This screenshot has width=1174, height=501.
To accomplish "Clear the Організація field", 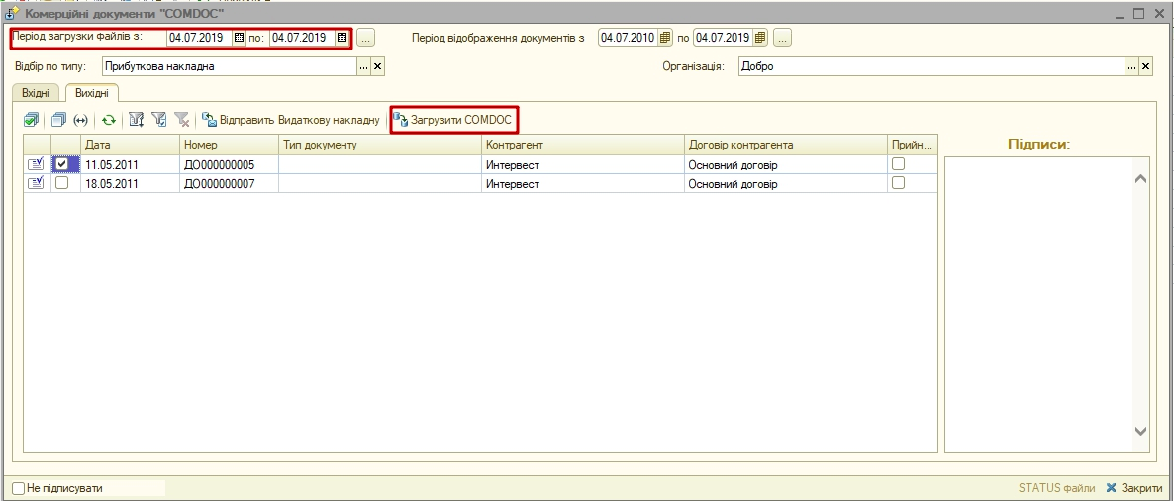I will (1145, 66).
